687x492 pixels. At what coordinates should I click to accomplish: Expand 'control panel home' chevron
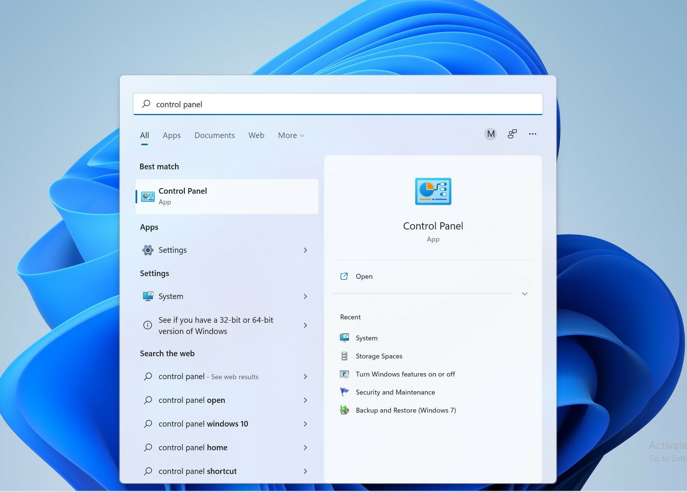(x=305, y=448)
